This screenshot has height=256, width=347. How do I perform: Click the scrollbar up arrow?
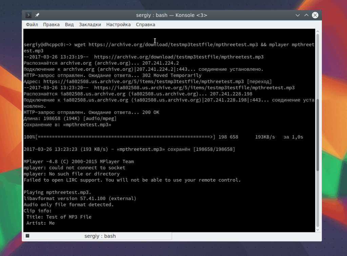[318, 31]
